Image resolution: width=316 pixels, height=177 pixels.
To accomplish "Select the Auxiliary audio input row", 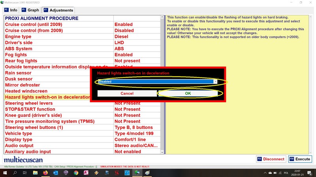I will (82, 151).
